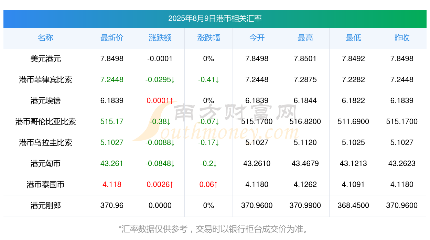Image resolution: width=430 pixels, height=240 pixels.
Task: Click the green percent value -0.07↓
Action: pyautogui.click(x=208, y=122)
